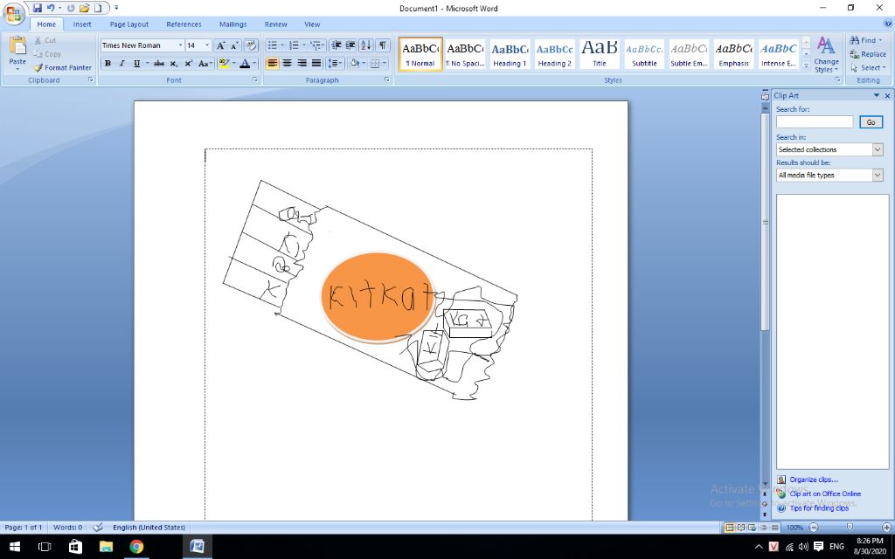Open the Search in collections dropdown
The width and height of the screenshot is (895, 559).
click(878, 149)
